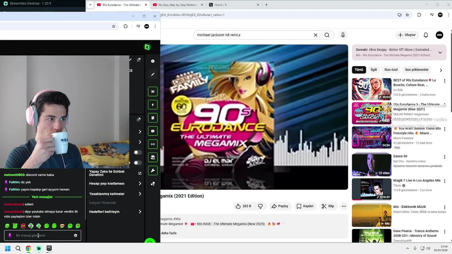
Task: Expand the Hedefleri belirleyin setting
Action: (140, 212)
